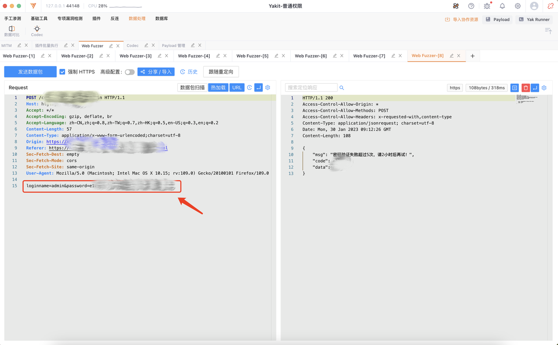Switch to Web Fuzzer-[1] sub-tab
558x345 pixels.
point(19,56)
